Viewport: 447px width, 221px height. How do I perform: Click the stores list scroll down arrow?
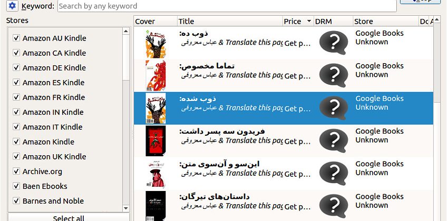click(125, 208)
